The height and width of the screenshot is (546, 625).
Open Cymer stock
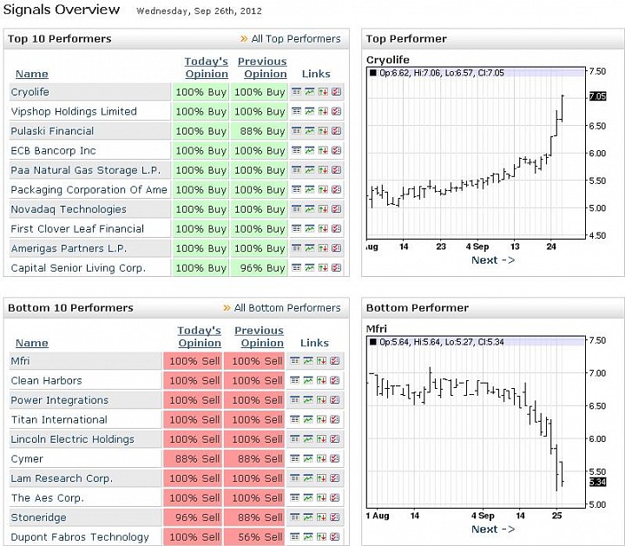[x=27, y=458]
